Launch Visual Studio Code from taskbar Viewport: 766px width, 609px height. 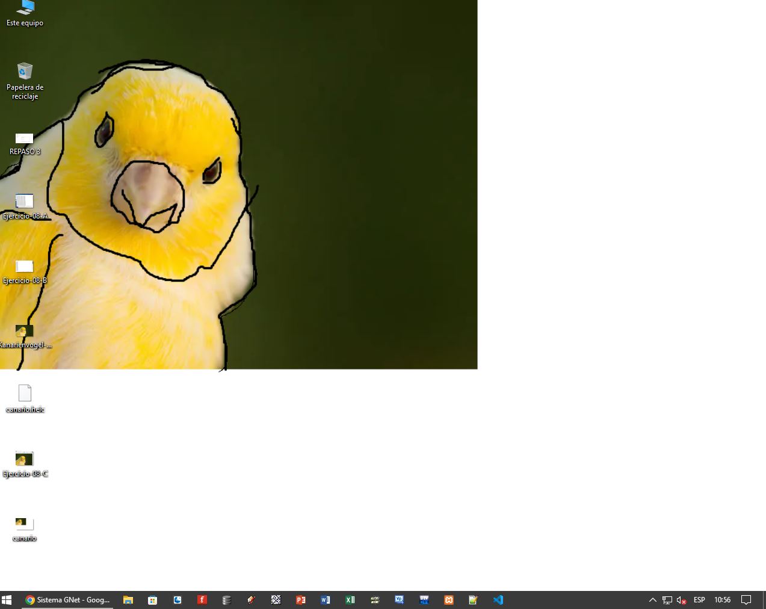(498, 600)
